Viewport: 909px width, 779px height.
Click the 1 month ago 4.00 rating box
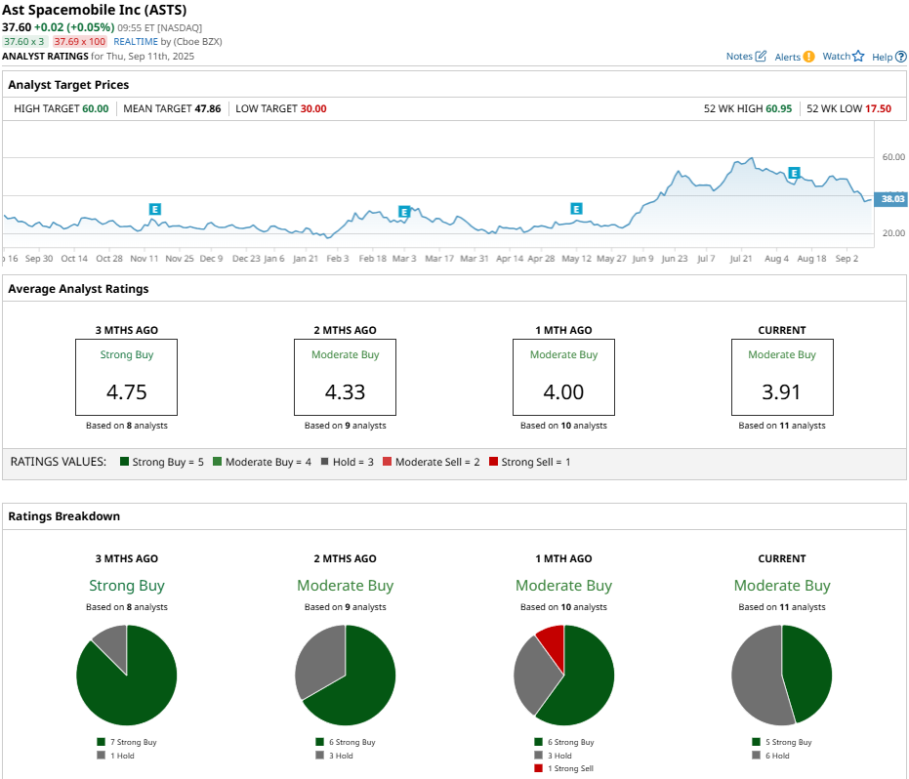[563, 378]
